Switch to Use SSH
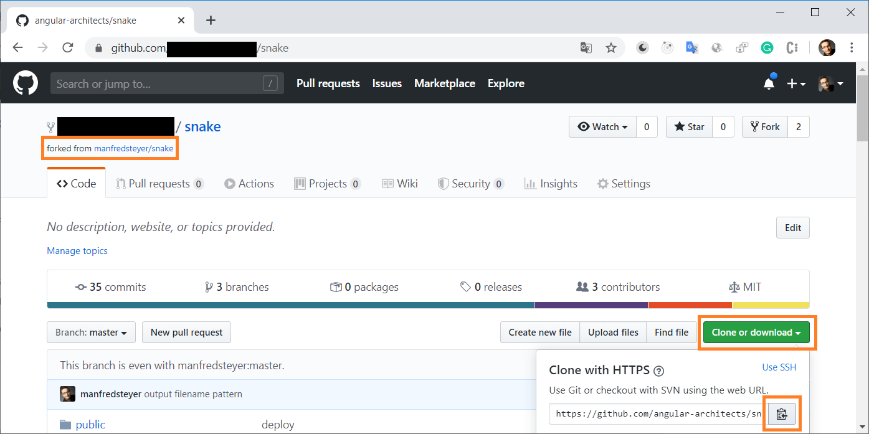This screenshot has width=869, height=434. click(779, 367)
